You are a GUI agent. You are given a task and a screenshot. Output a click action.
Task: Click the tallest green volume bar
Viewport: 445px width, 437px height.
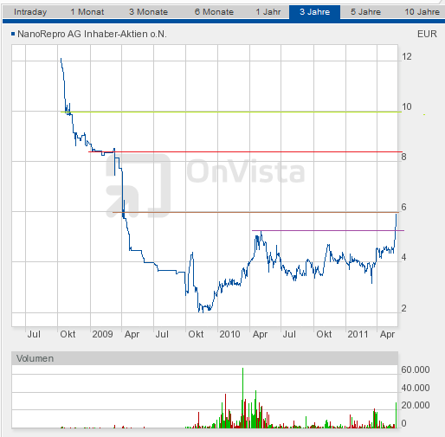click(242, 397)
